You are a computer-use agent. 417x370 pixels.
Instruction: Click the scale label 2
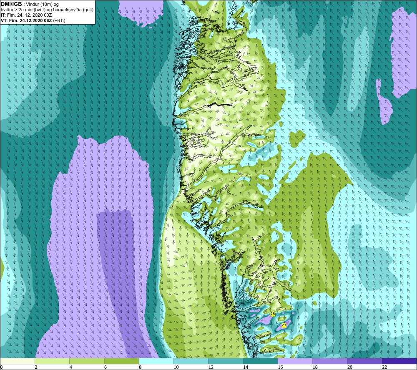36,367
